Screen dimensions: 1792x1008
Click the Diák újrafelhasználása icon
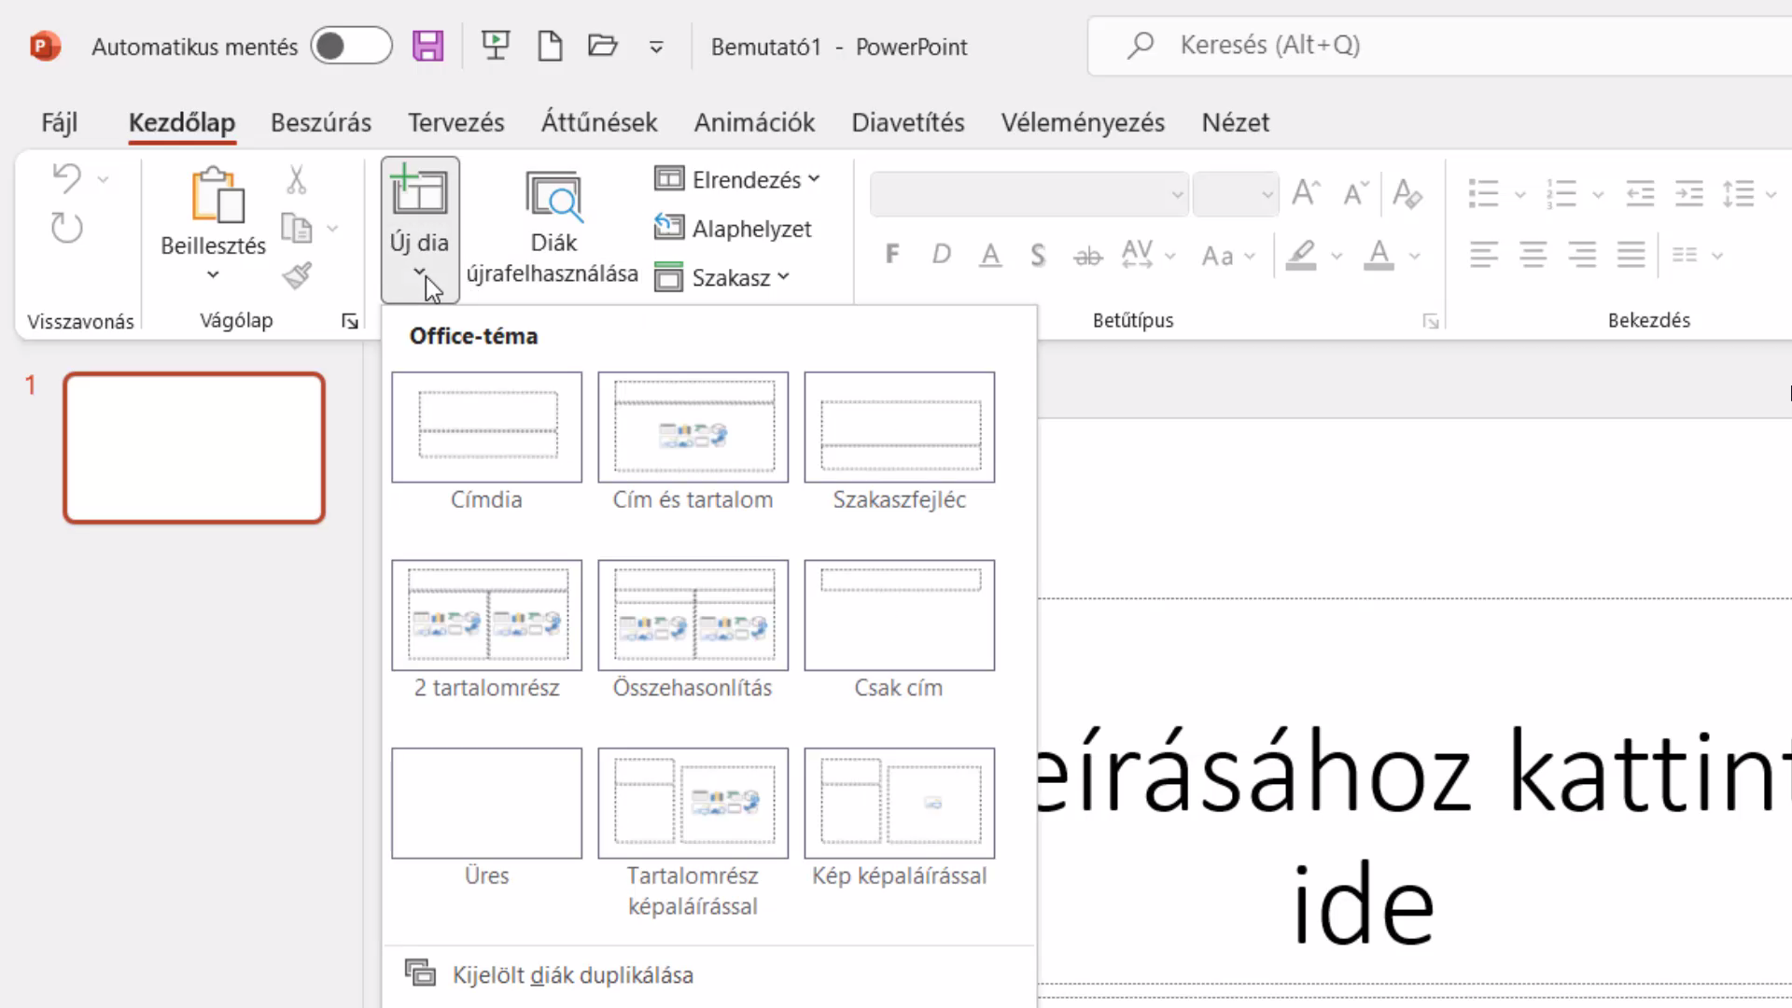(553, 197)
